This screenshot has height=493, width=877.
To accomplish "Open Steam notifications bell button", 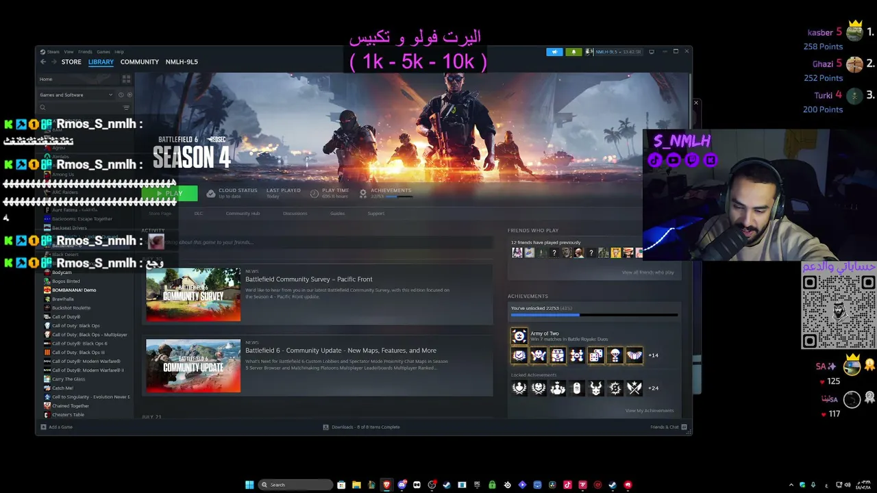I will tap(573, 52).
